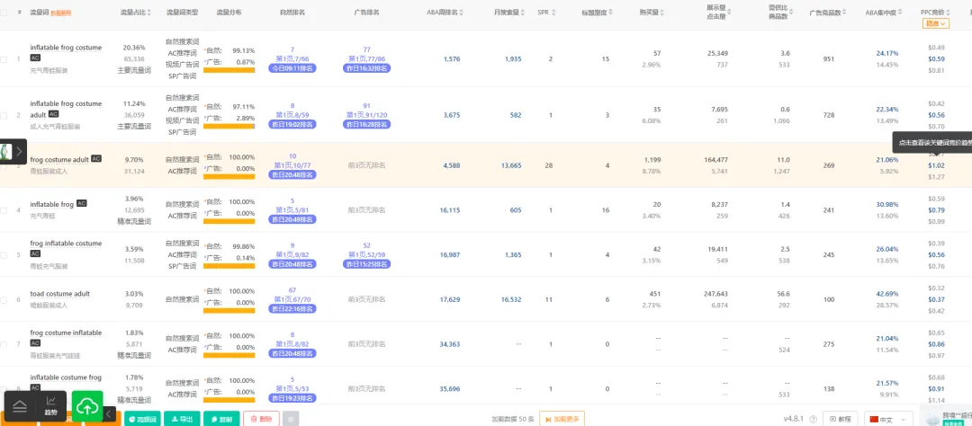
Task: Tick checkbox for inflatable frog costume row
Action: (x=4, y=58)
